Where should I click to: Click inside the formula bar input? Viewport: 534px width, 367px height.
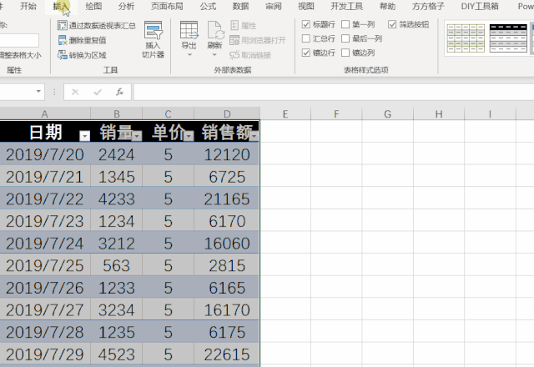tap(334, 92)
